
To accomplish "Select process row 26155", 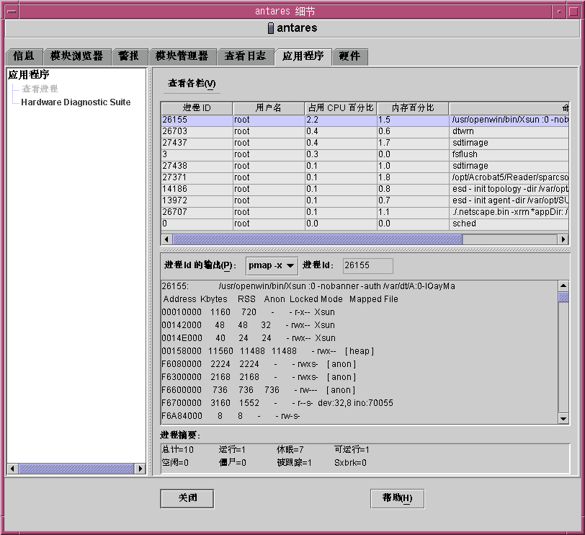I will [365, 120].
